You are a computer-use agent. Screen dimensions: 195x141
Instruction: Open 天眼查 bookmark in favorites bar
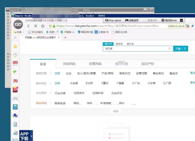click(x=67, y=32)
